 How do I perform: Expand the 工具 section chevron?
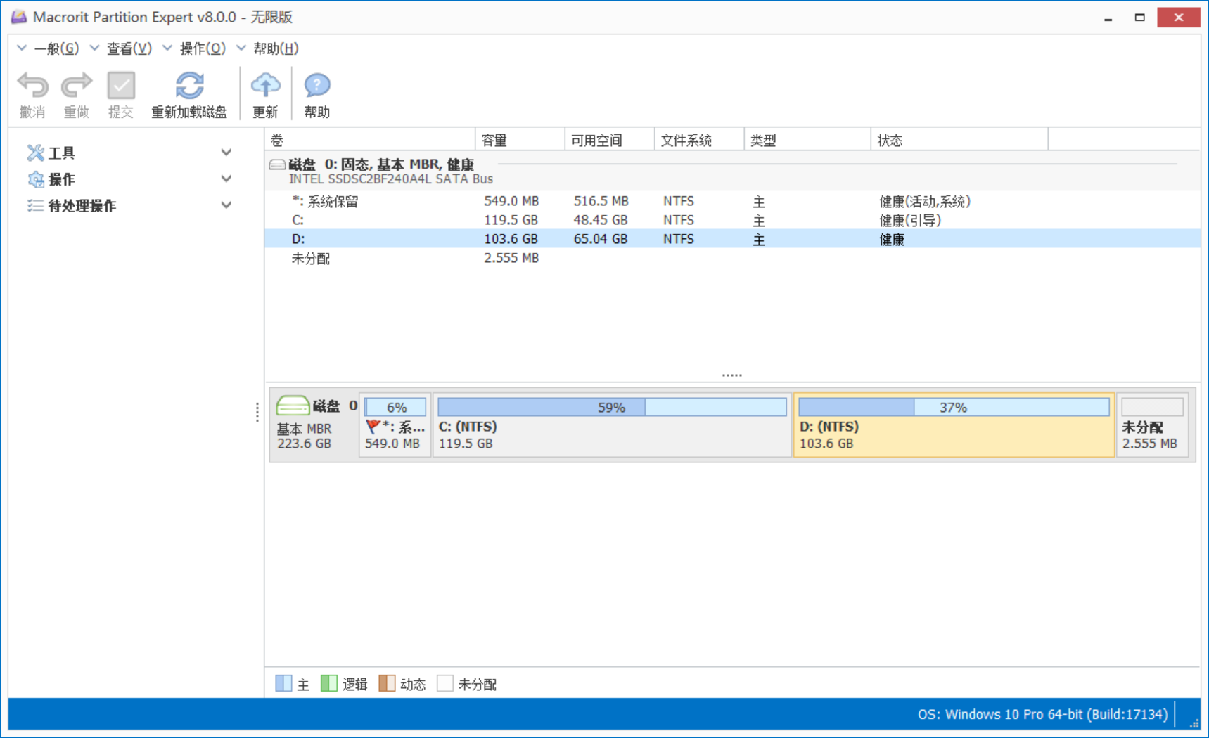(x=226, y=153)
